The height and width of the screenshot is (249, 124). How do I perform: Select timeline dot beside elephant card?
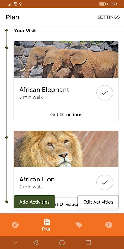[x=7, y=48]
